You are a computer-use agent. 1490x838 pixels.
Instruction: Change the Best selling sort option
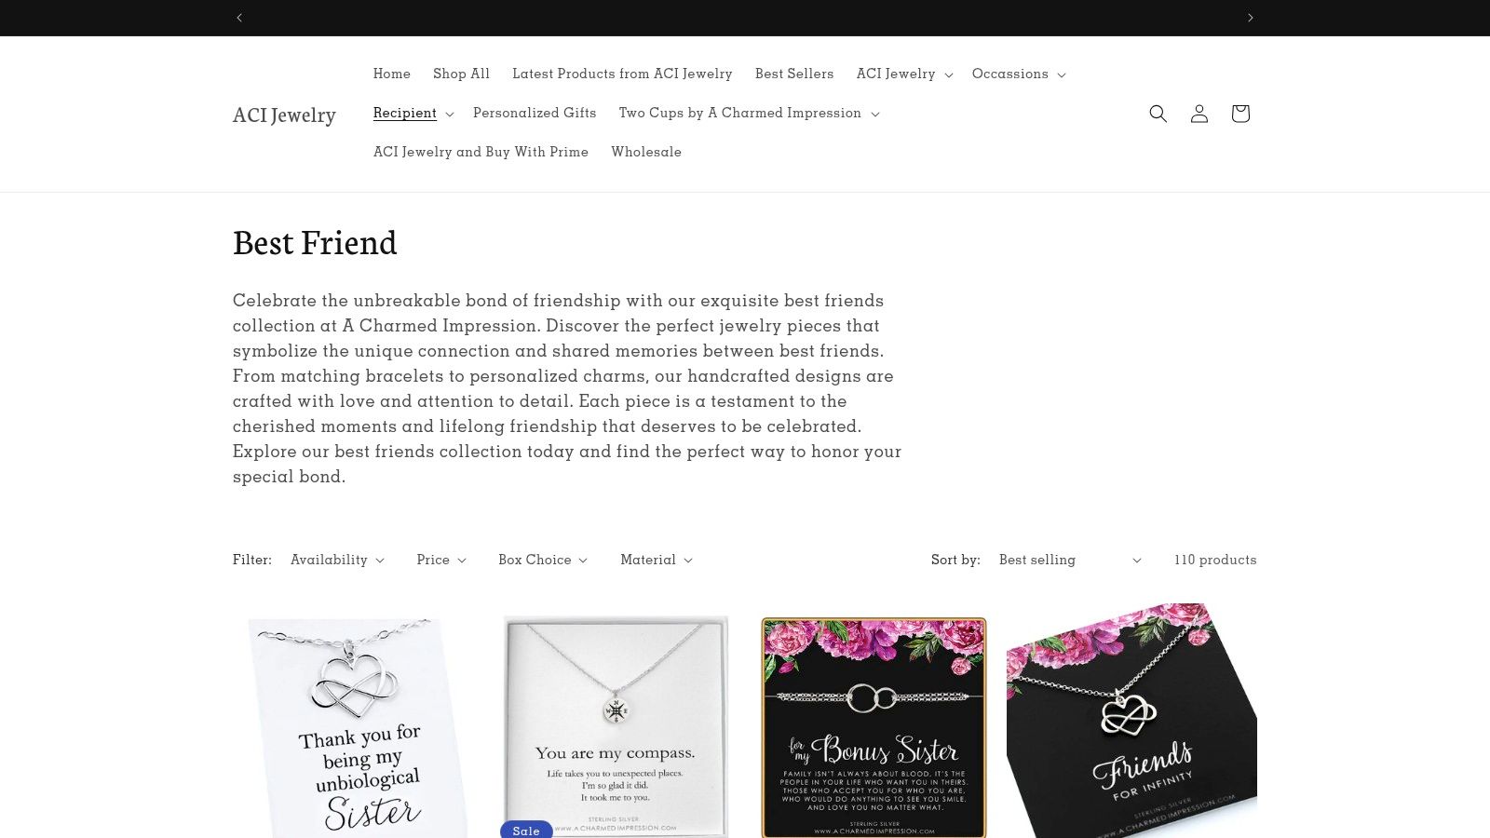[x=1070, y=560]
